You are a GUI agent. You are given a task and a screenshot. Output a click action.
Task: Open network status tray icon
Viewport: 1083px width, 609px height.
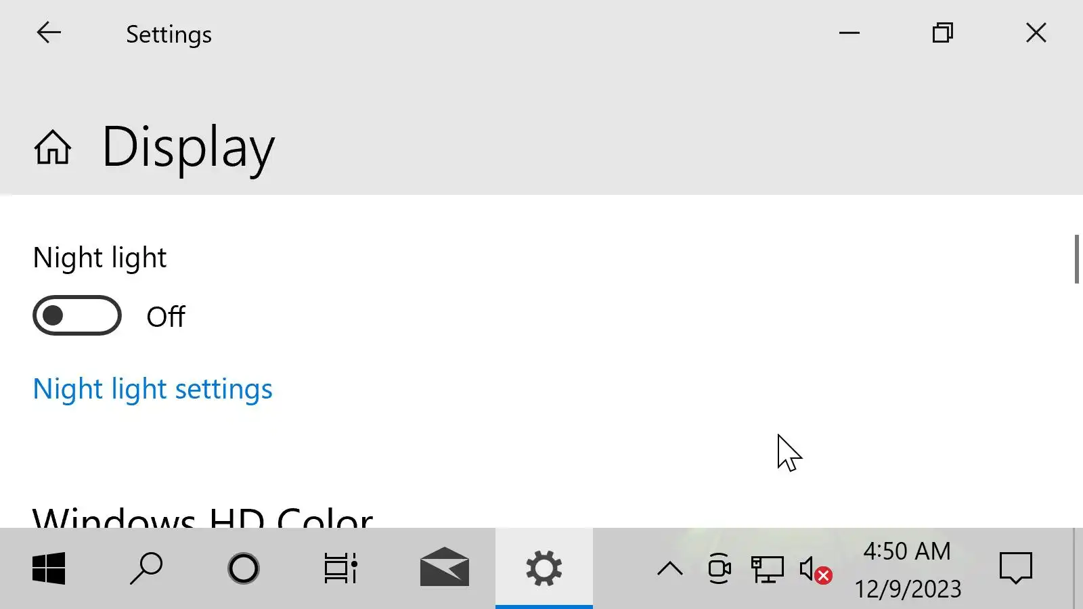767,569
